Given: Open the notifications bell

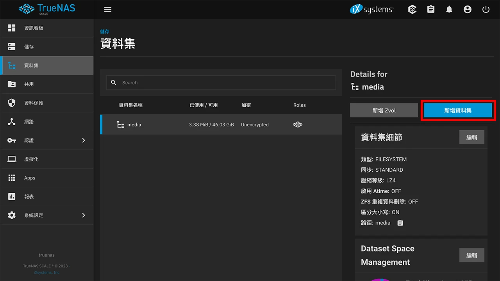Looking at the screenshot, I should point(449,9).
